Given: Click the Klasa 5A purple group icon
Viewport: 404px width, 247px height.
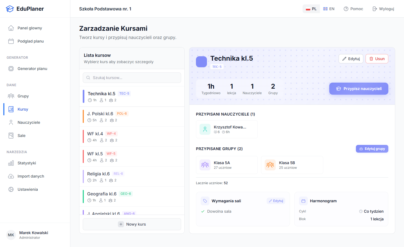Looking at the screenshot, I should (x=205, y=165).
